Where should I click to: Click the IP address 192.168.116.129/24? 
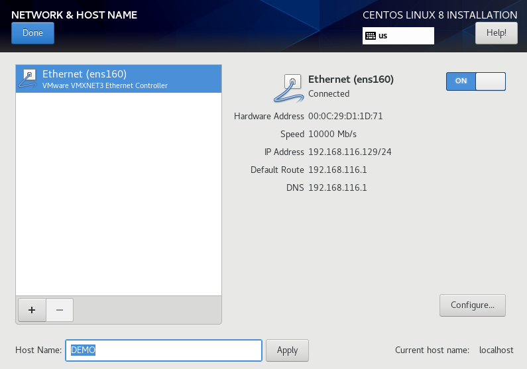pos(350,152)
